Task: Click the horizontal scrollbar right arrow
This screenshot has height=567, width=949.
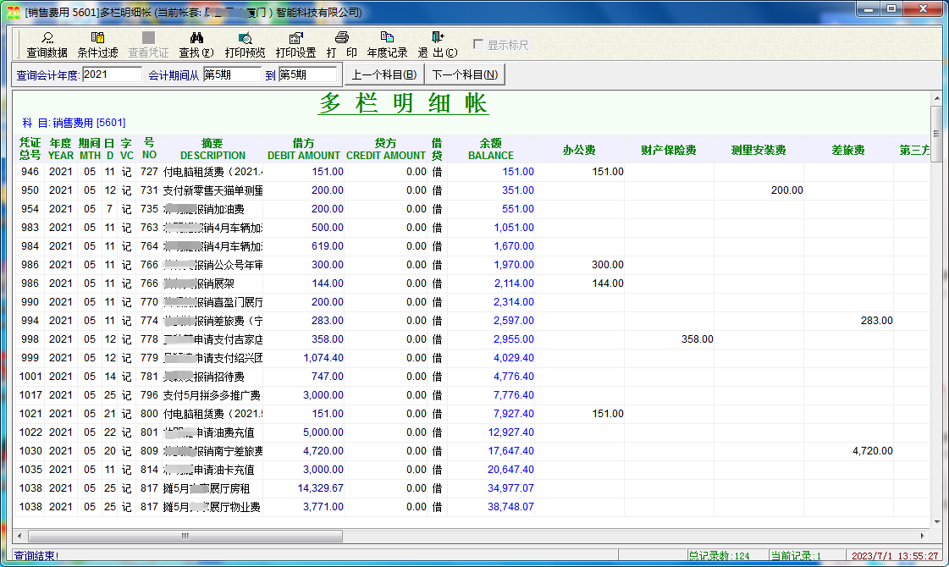Action: pos(922,536)
